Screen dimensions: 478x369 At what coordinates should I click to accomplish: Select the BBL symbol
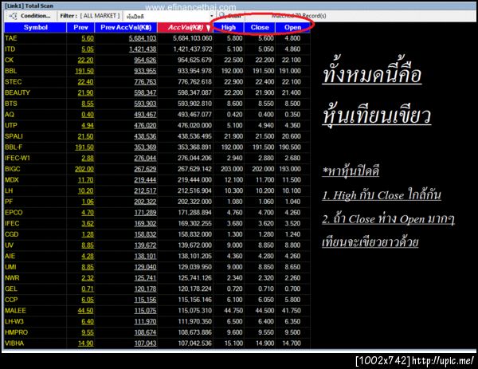[10, 71]
